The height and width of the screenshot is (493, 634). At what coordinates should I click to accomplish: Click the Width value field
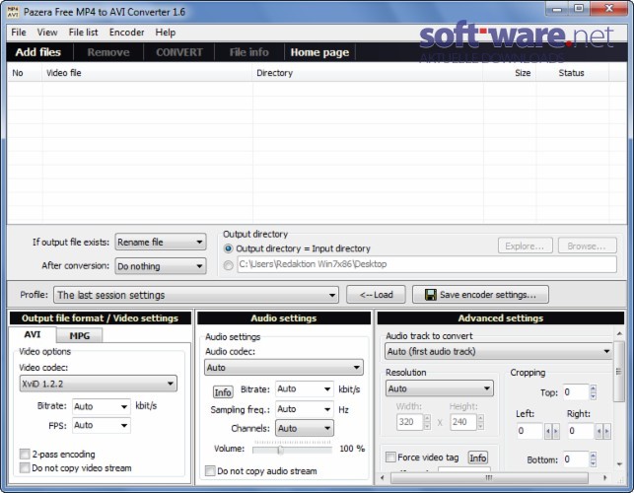tap(409, 422)
